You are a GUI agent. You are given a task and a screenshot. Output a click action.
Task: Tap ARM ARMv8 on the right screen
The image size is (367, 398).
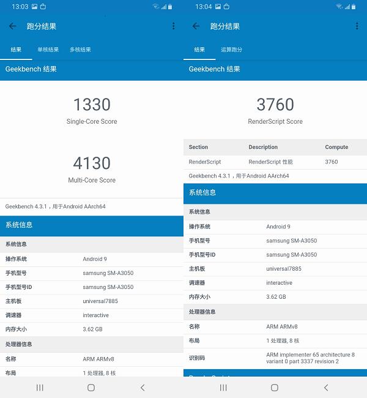(282, 327)
